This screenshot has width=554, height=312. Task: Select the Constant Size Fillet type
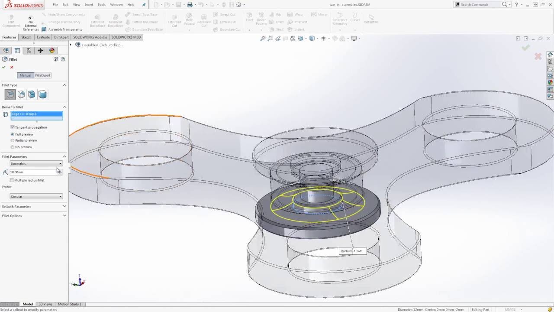click(10, 94)
